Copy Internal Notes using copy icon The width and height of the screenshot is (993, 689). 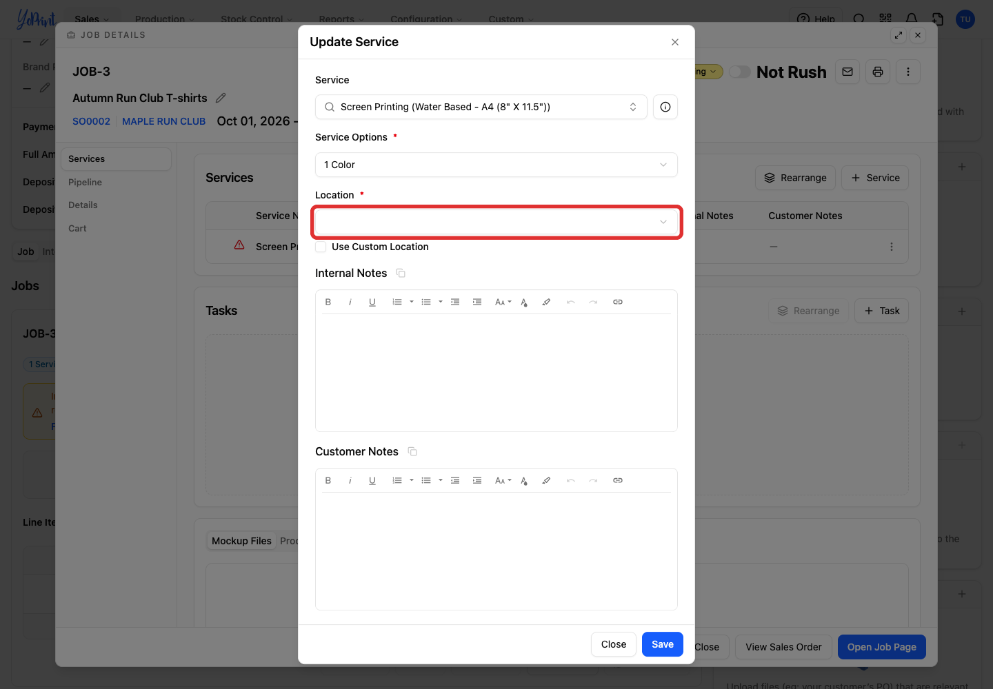pos(401,274)
